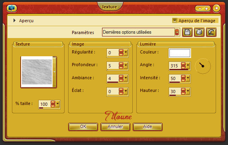228x145 pixels.
Task: Open the Régularité slider dropdown
Action: coord(126,53)
